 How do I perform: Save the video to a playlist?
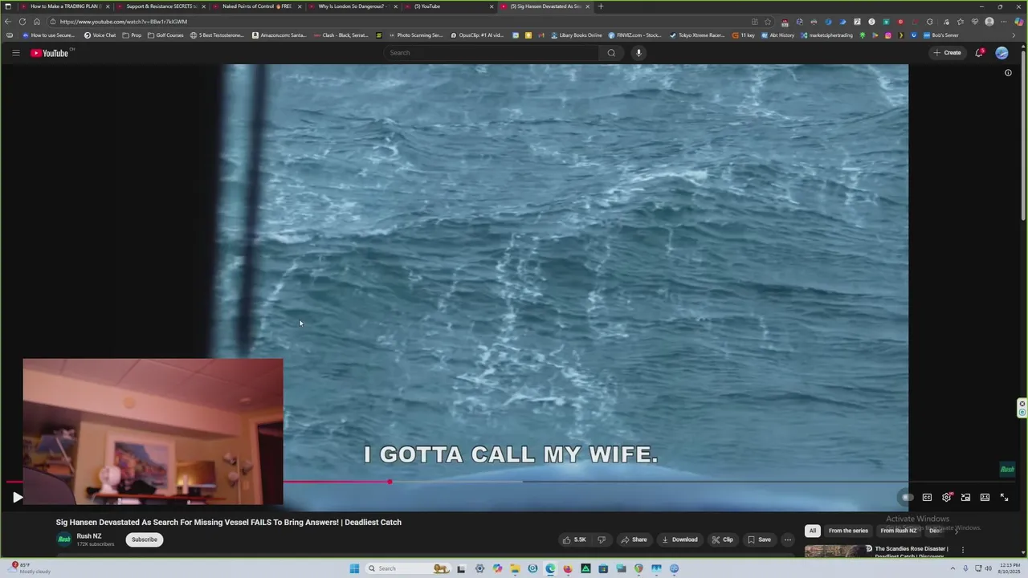point(759,539)
